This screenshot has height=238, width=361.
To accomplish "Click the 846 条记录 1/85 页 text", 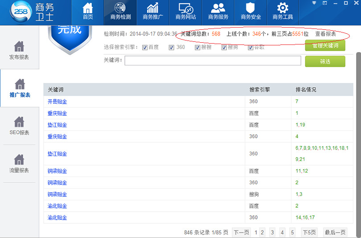I will [x=206, y=233].
